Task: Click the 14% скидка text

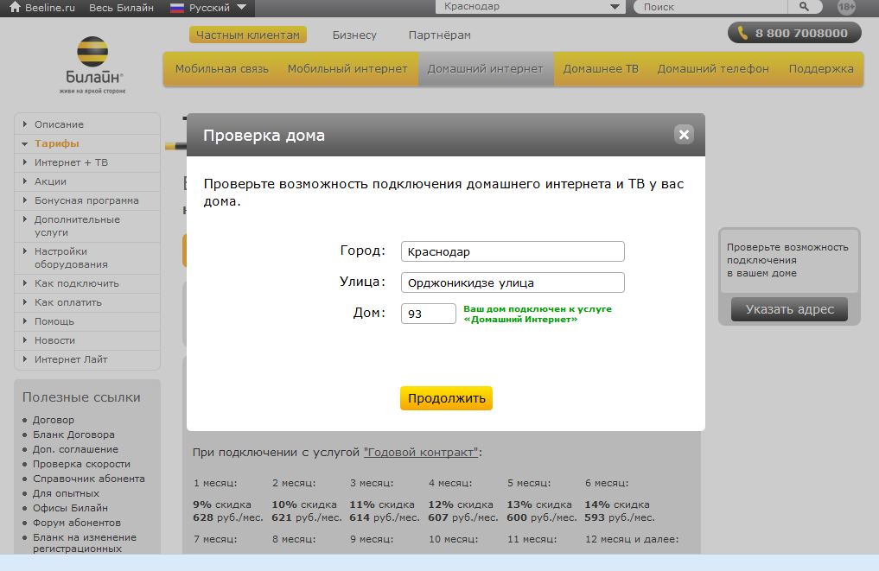Action: coord(616,504)
